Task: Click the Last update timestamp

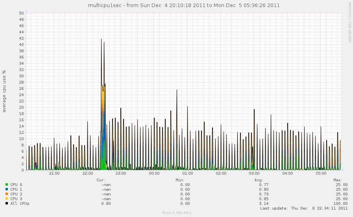Action: 304,208
